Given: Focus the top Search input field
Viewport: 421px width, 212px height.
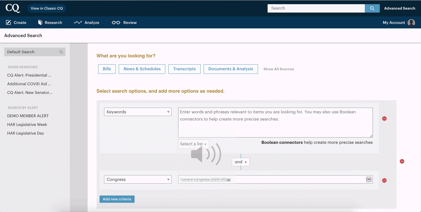Looking at the screenshot, I should click(316, 8).
